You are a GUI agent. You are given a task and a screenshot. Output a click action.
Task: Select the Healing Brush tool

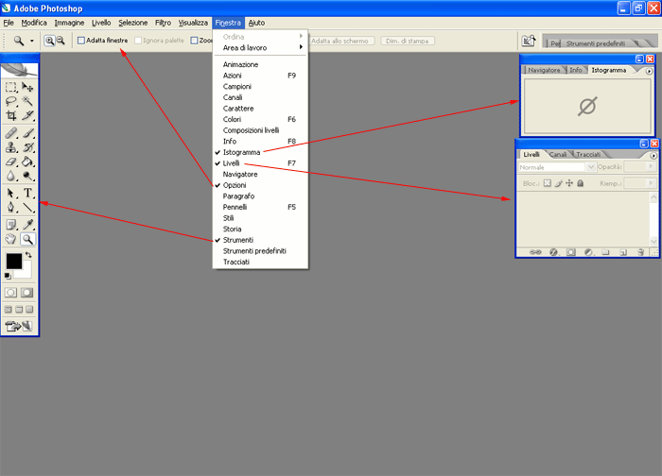click(11, 133)
